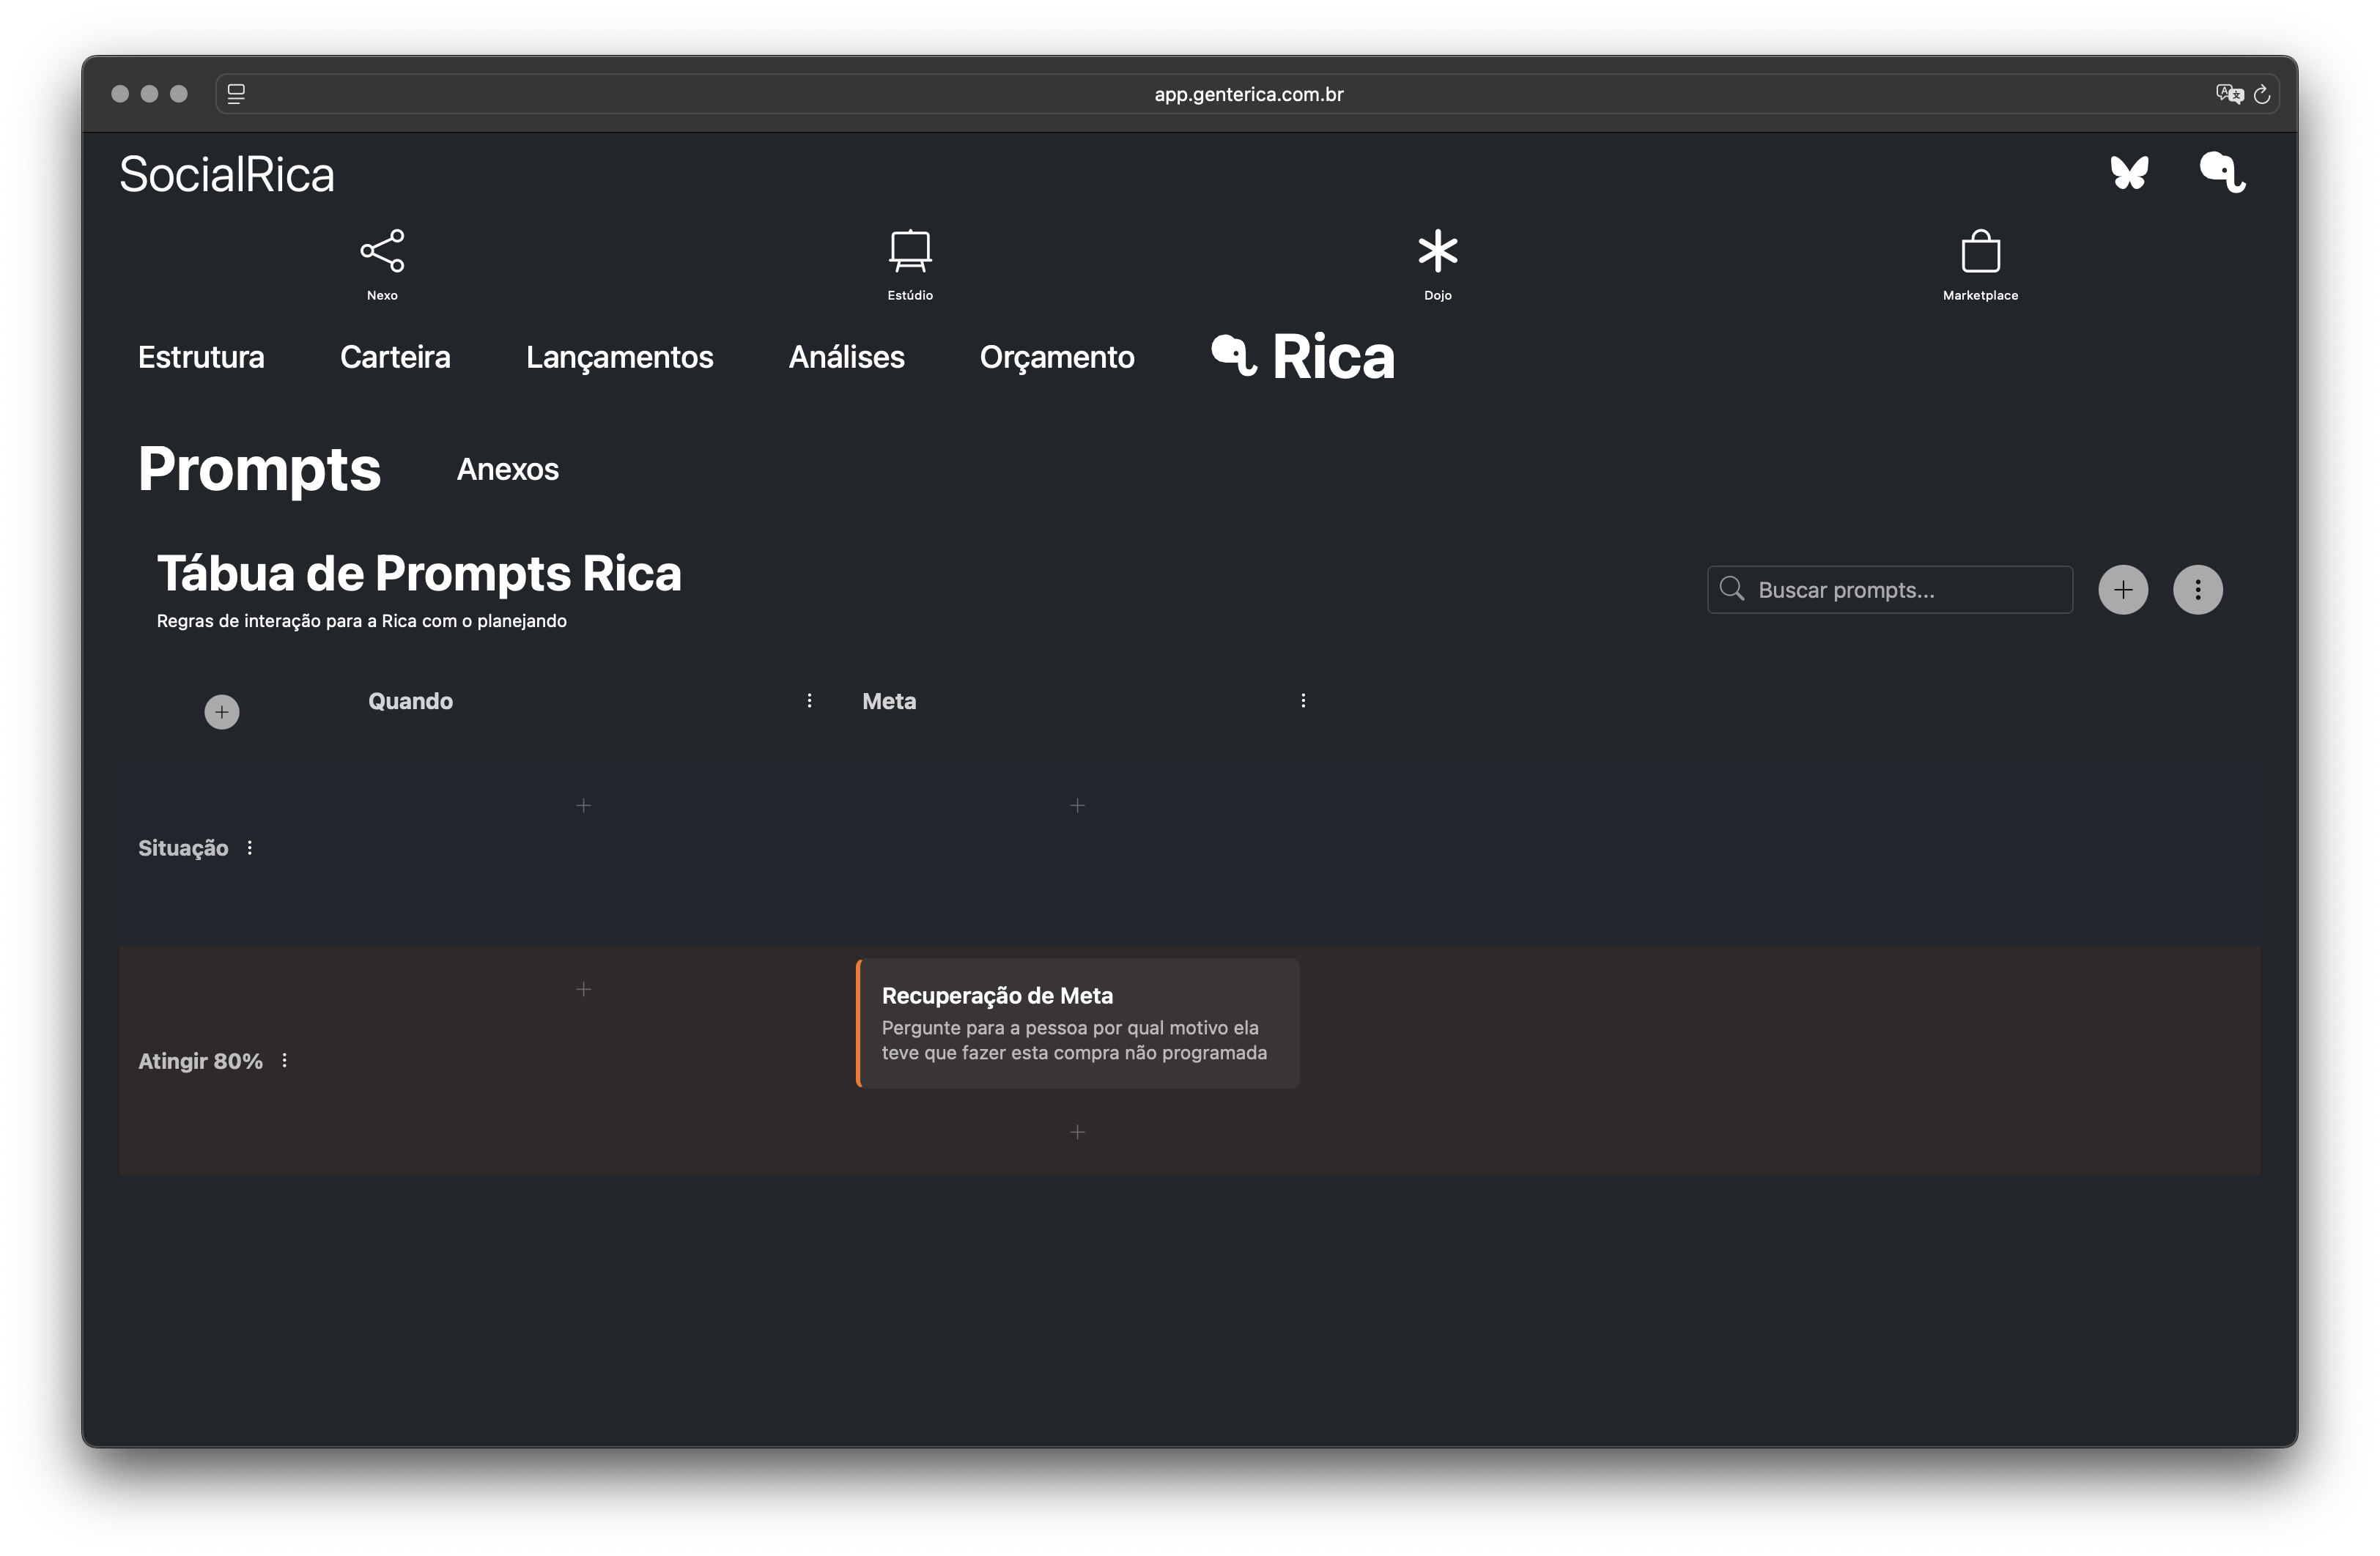
Task: Click the gray plus button beside search
Action: click(x=2123, y=590)
